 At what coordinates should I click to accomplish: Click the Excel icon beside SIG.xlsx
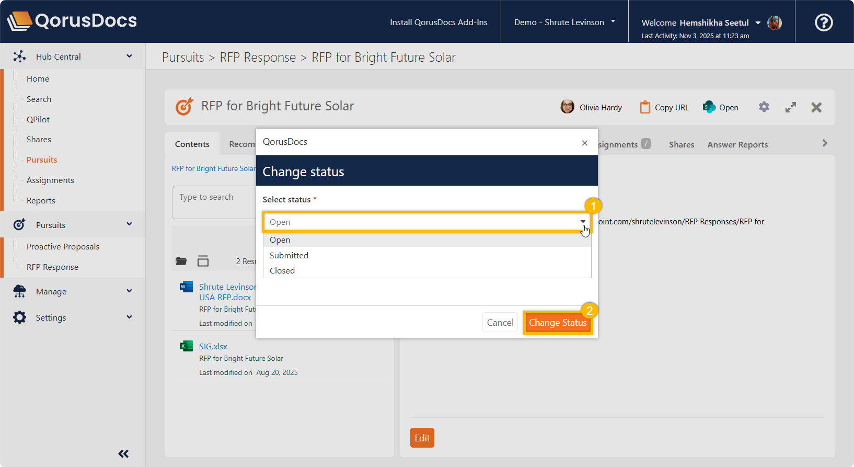186,346
